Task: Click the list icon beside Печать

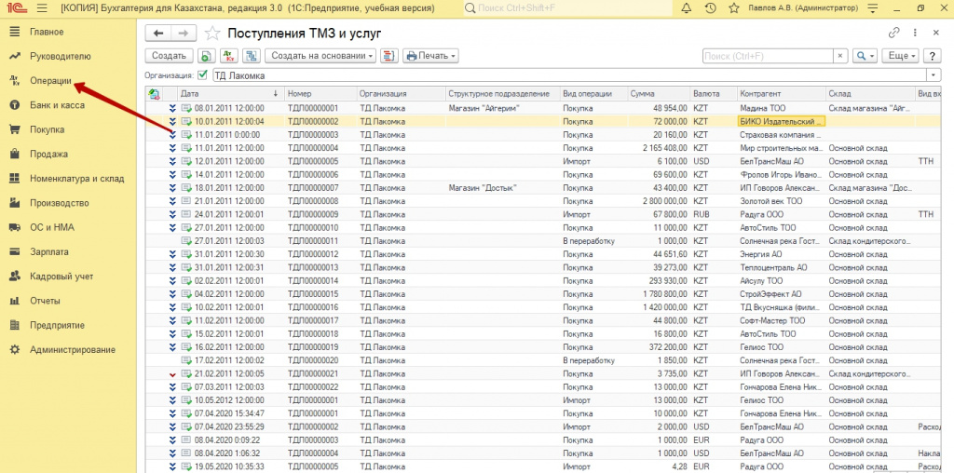Action: (388, 56)
